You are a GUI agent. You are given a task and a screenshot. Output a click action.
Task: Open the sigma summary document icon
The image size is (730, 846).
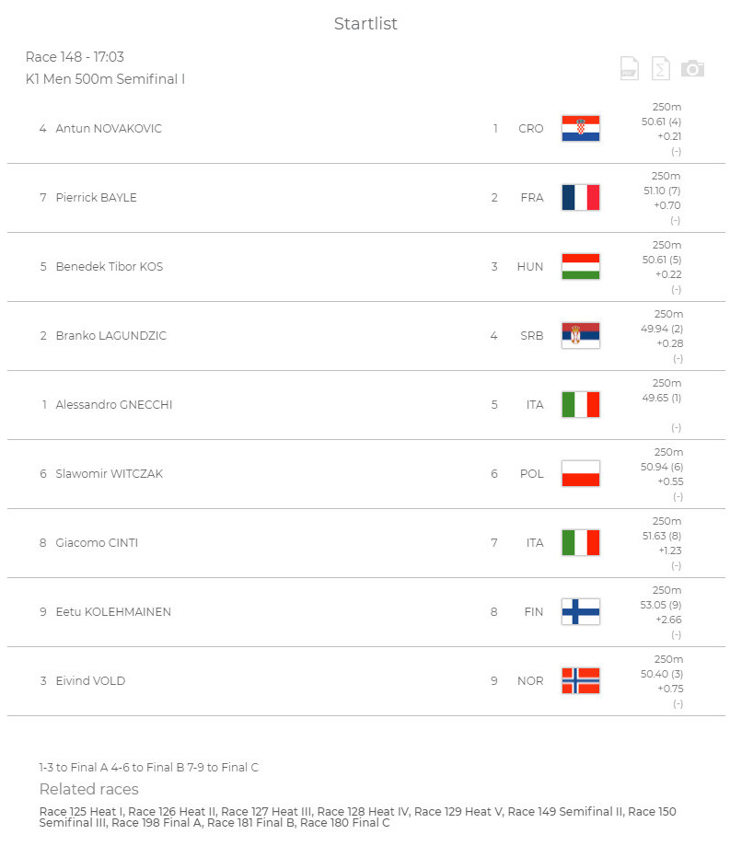click(661, 68)
